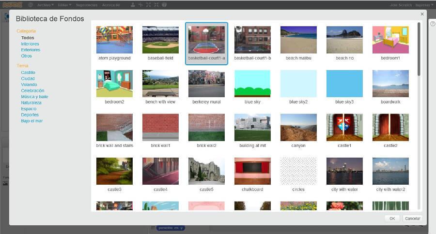The image size is (436, 234).
Task: Select the castle3 backdrop
Action: 114,171
